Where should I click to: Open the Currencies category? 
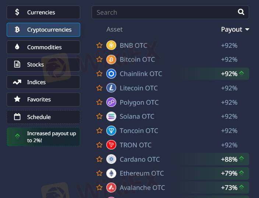[43, 12]
